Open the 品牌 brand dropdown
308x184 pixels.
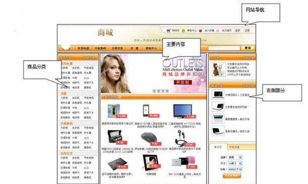(235, 157)
